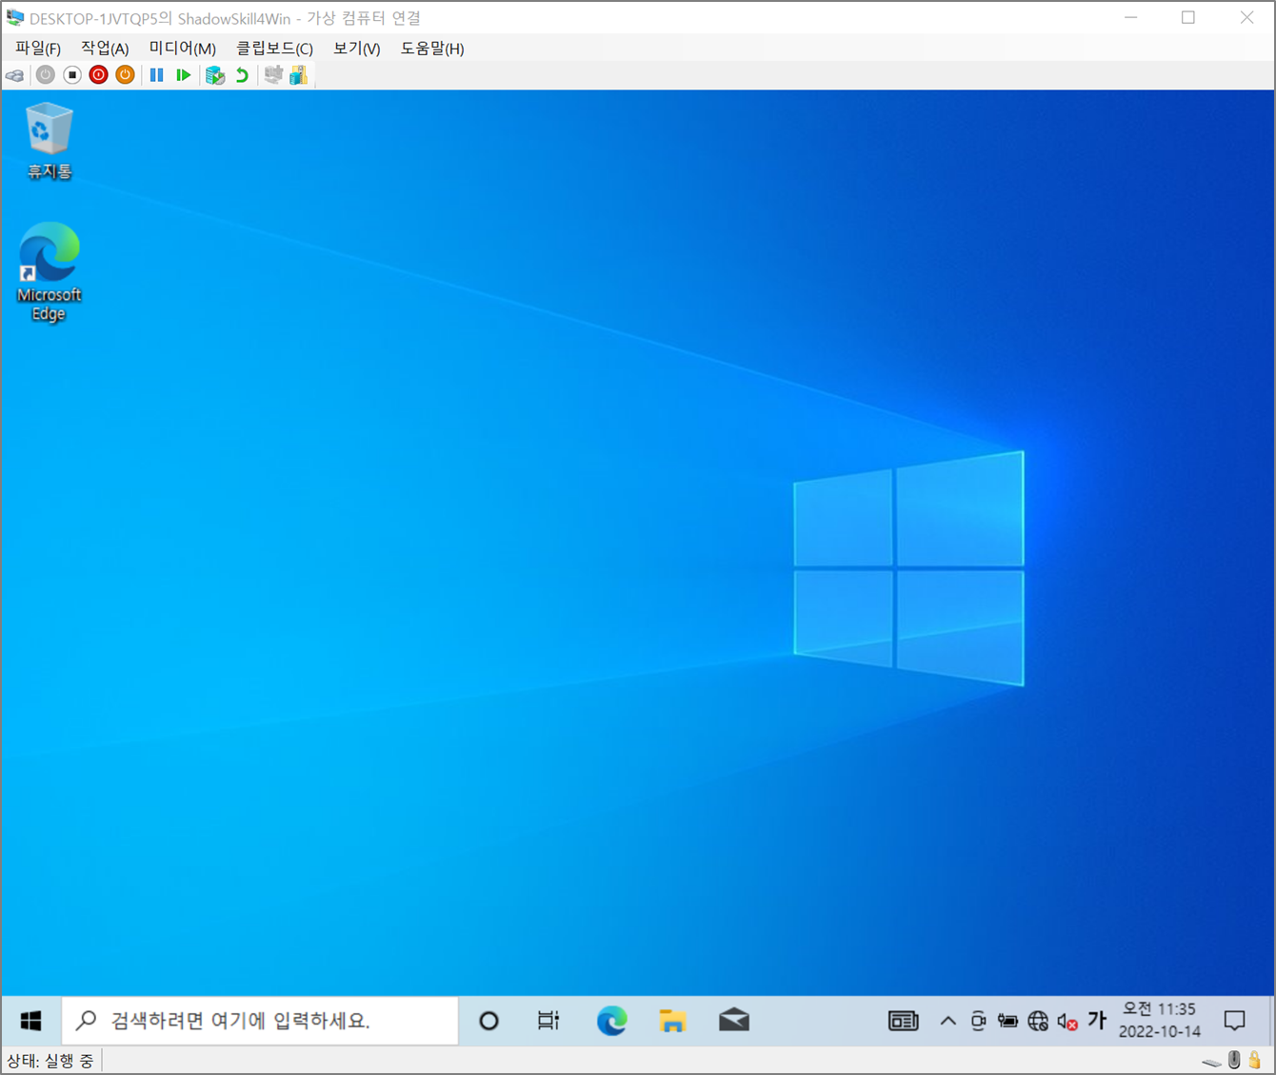Minimize the virtual machine connection window
This screenshot has width=1276, height=1075.
(x=1131, y=17)
